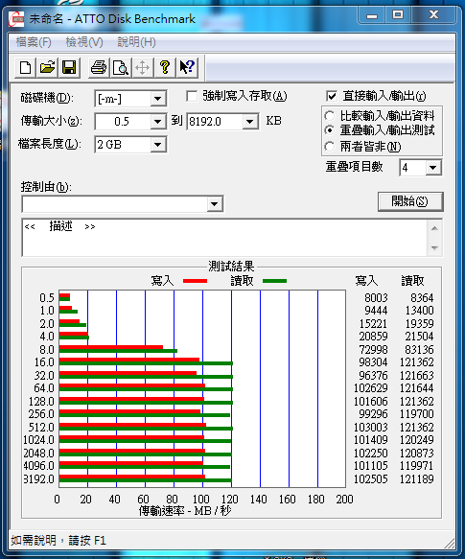Screen dimensions: 465x559
Task: Click the four-arrow move toolbar icon
Action: point(142,67)
